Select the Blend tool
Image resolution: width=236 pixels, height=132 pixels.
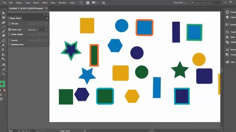(3, 59)
